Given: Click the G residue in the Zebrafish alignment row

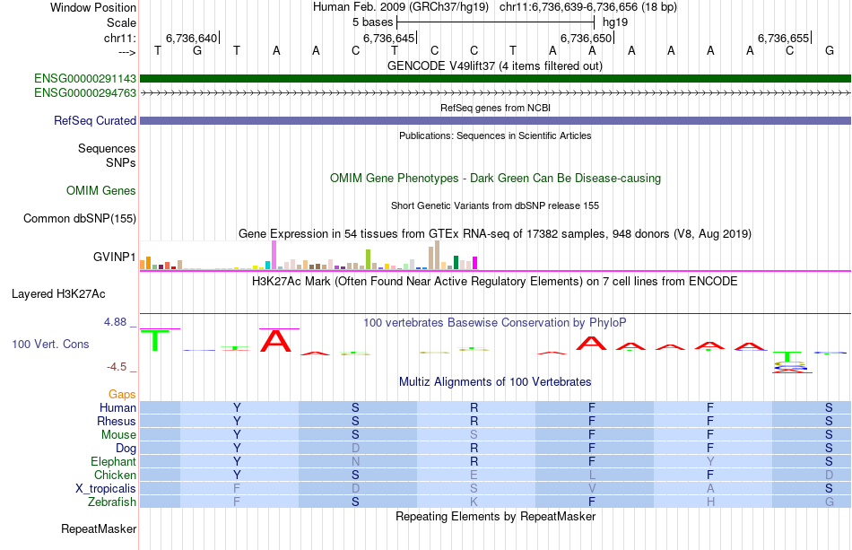Looking at the screenshot, I should tap(830, 502).
